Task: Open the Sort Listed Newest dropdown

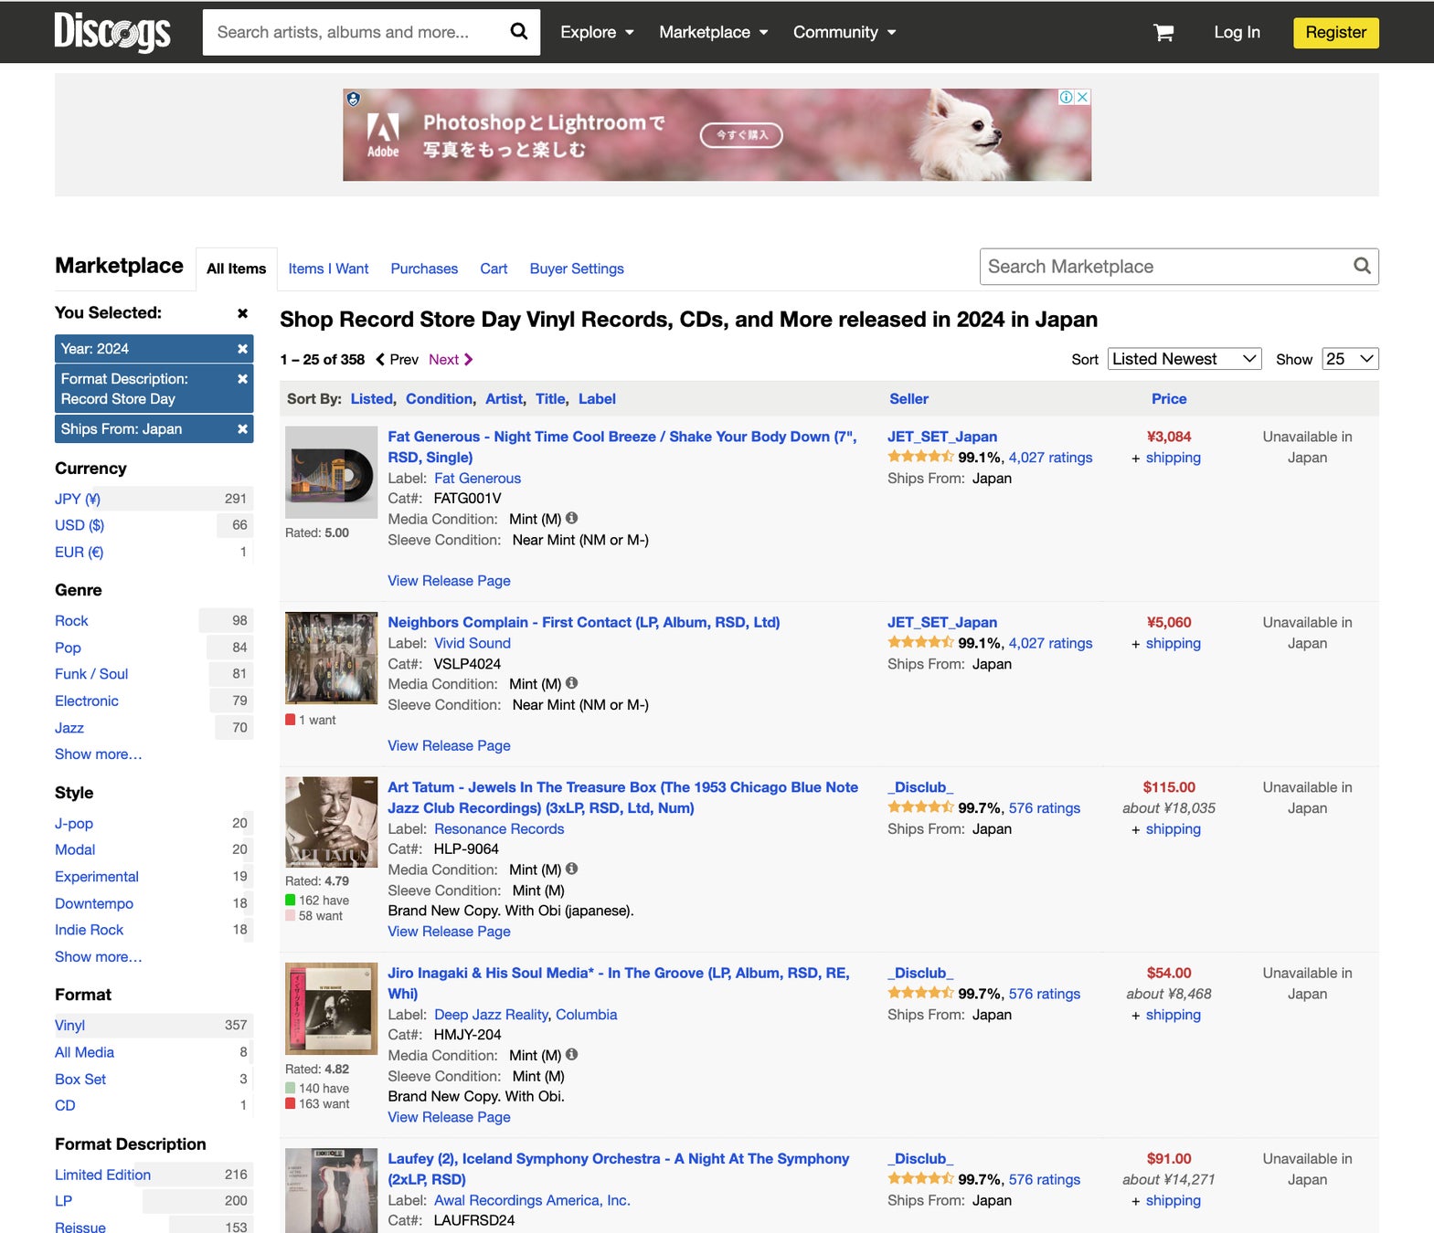Action: pos(1184,359)
